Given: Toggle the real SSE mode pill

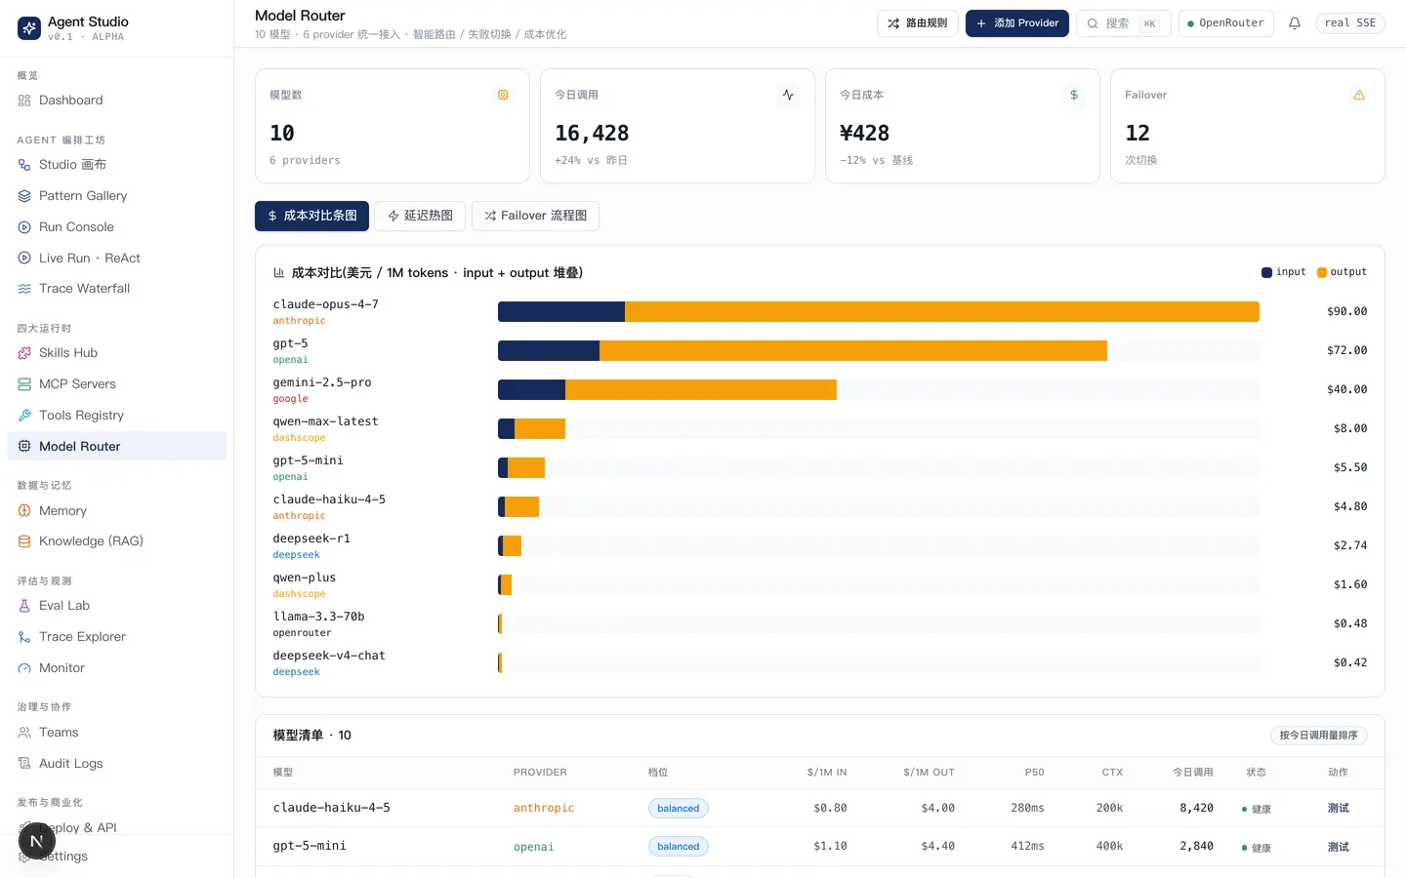Looking at the screenshot, I should coord(1349,23).
